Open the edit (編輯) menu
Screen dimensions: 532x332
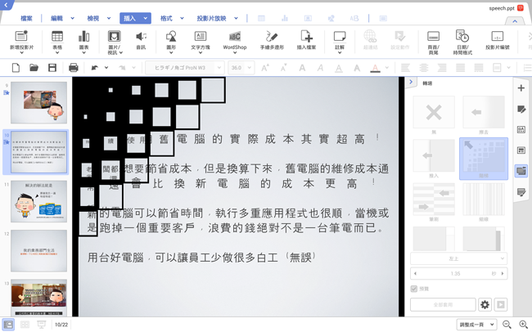pyautogui.click(x=56, y=18)
